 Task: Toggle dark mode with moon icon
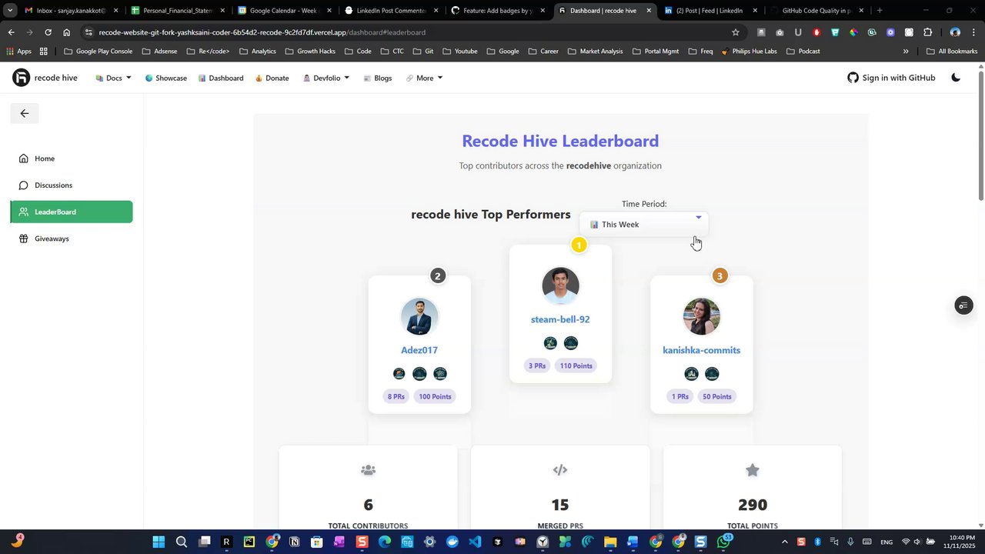[956, 78]
